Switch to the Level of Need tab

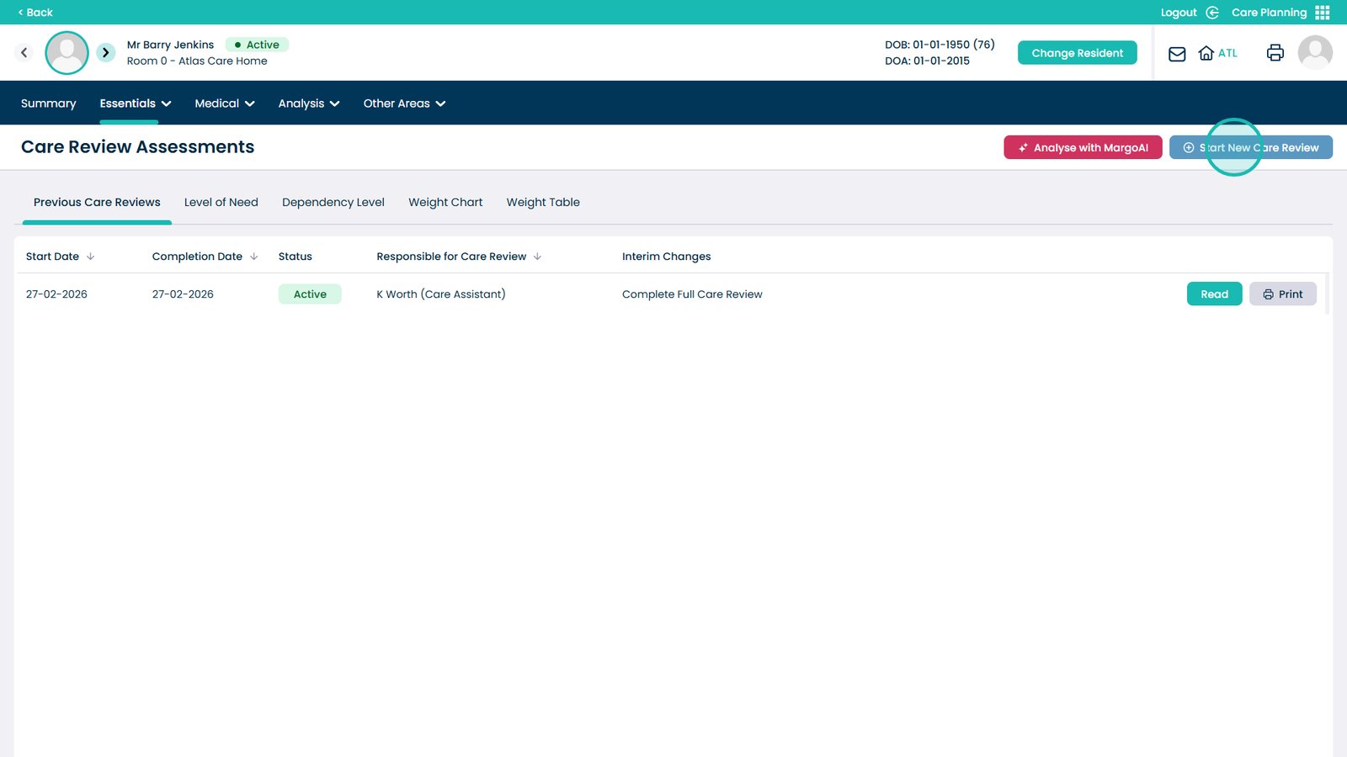pos(221,203)
